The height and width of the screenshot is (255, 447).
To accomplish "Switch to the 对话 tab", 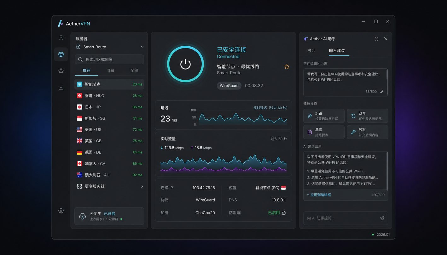I will click(311, 50).
